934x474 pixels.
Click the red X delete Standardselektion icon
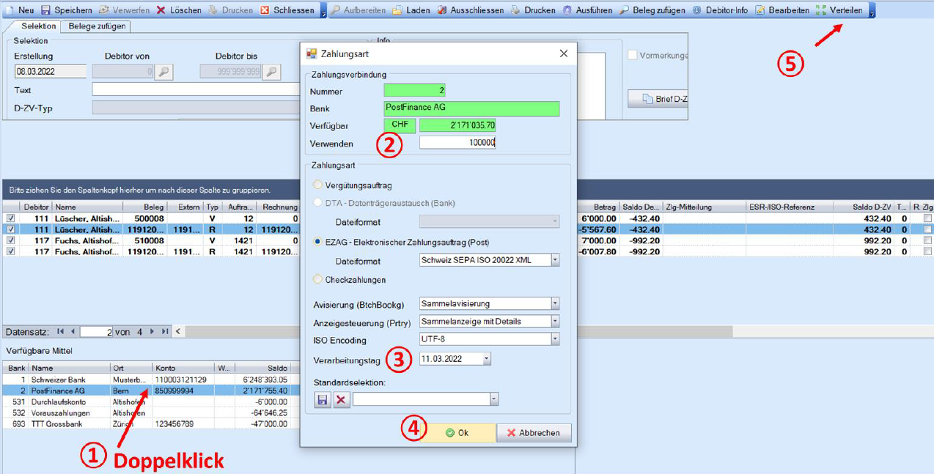pos(341,400)
